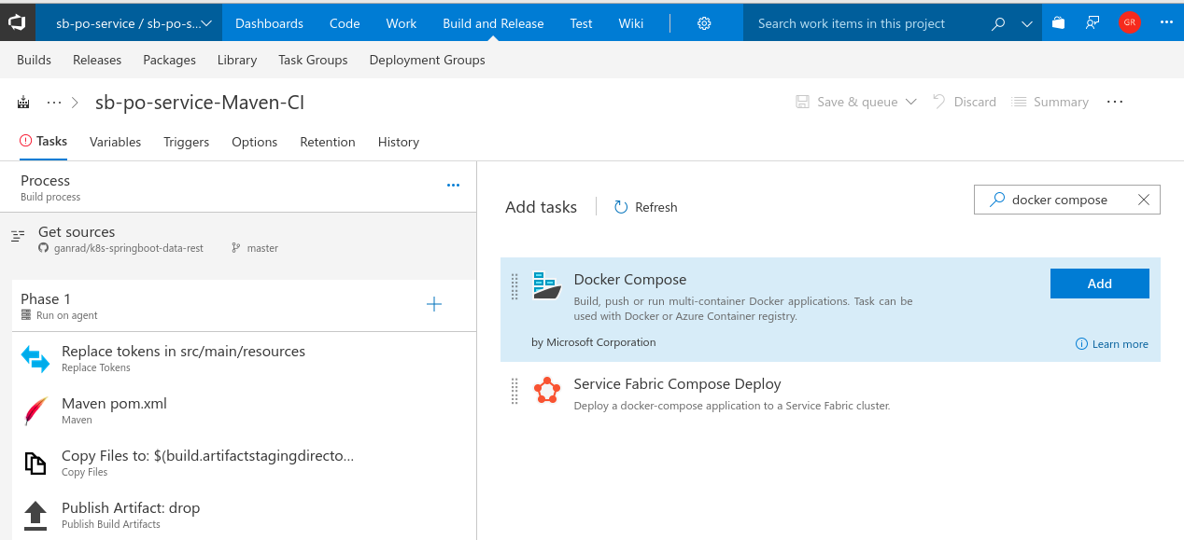This screenshot has height=540, width=1184.
Task: Open the shopping bag marketplace icon
Action: (1058, 23)
